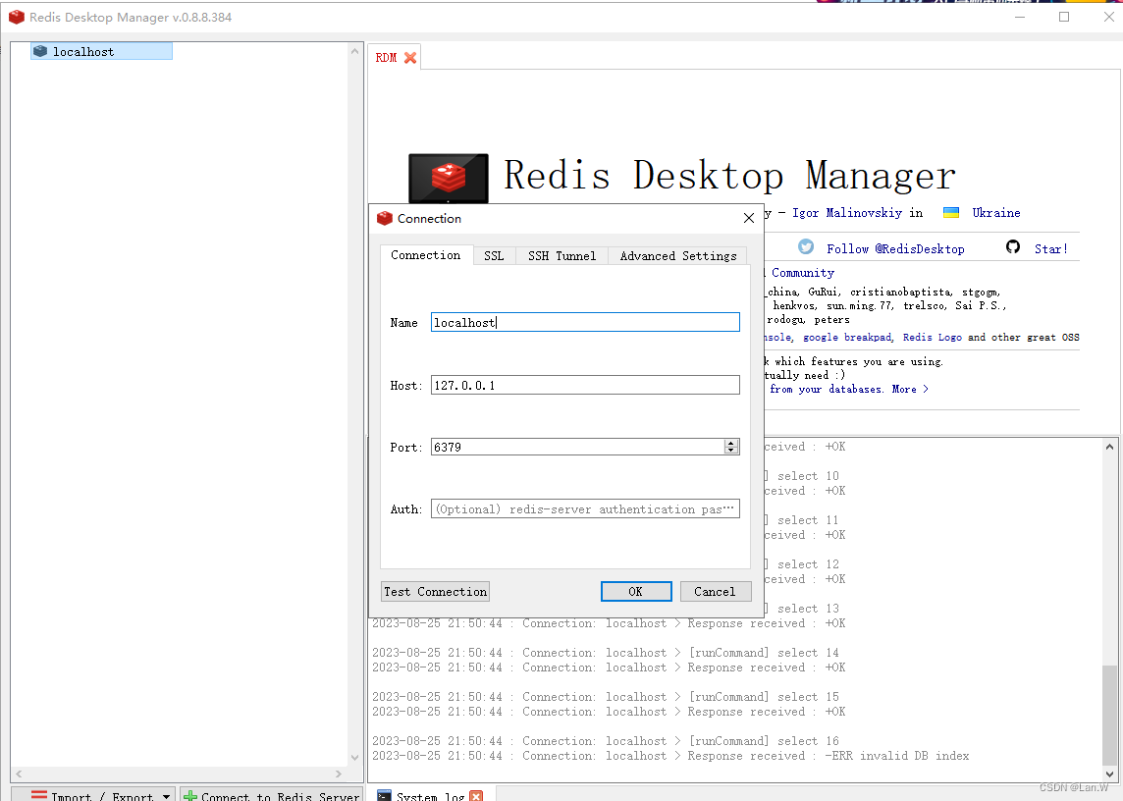
Task: Click the More > link
Action: click(910, 389)
